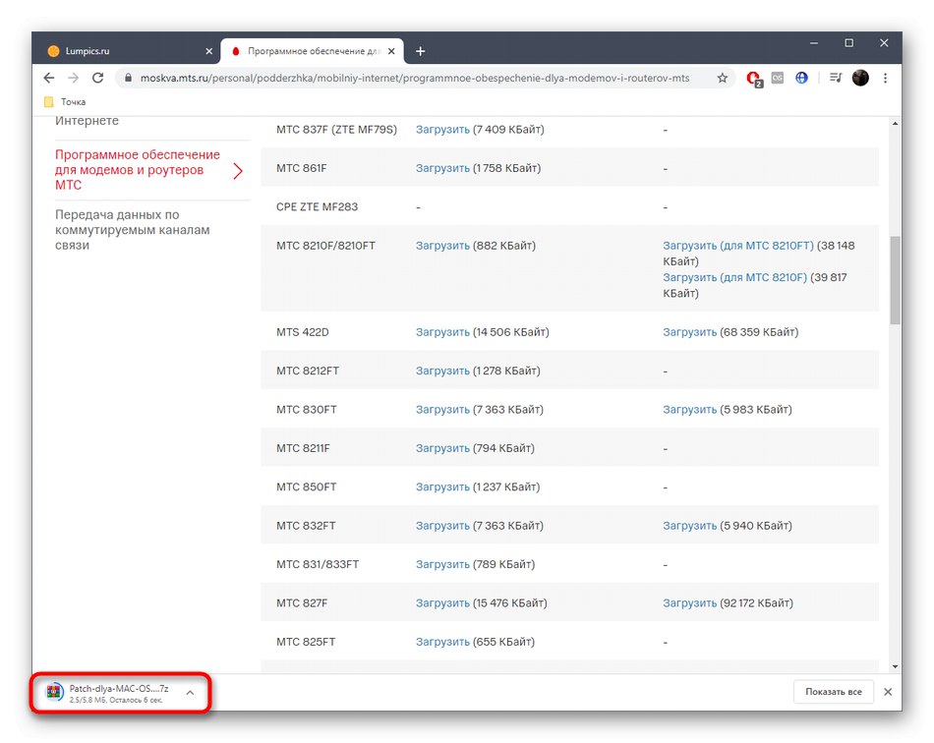Reload the current page

coord(97,78)
